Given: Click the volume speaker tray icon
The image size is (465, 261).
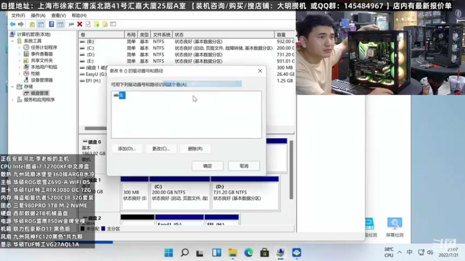Looking at the screenshot, I should pos(430,252).
